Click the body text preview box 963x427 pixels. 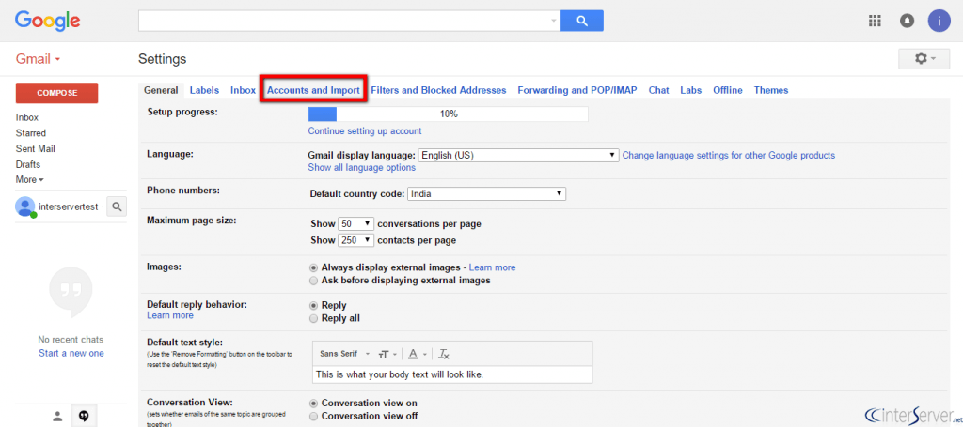point(452,374)
